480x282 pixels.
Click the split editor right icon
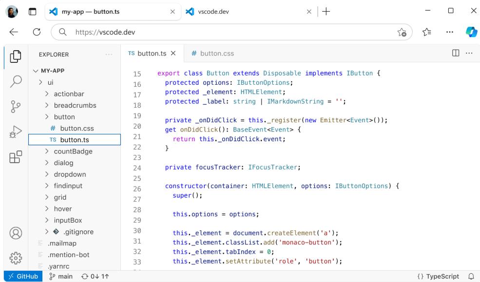[x=456, y=53]
